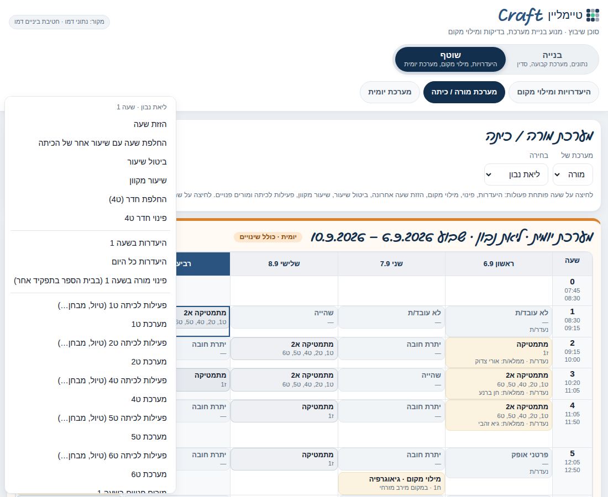This screenshot has width=608, height=497.
Task: Click the מילוי מקום · גיאוגרפיה card
Action: (391, 483)
